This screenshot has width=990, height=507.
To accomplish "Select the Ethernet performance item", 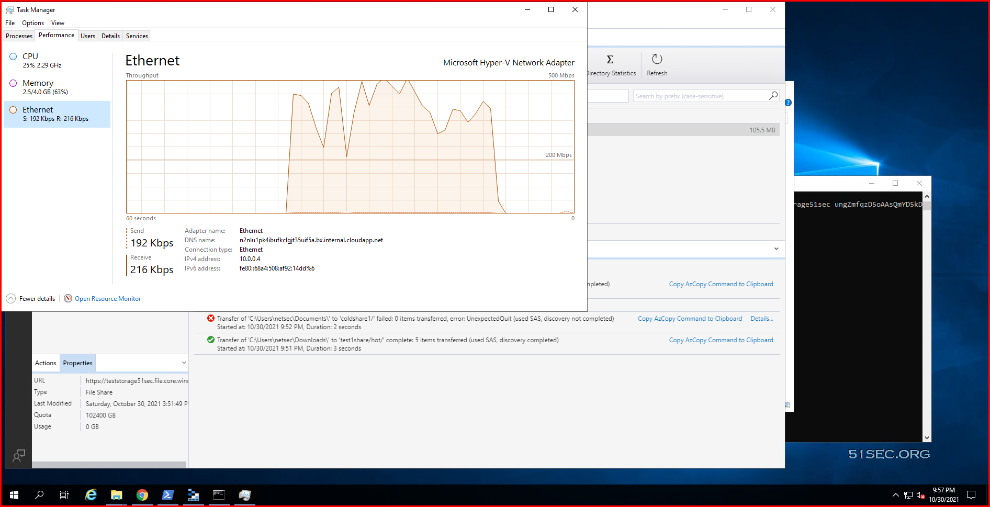I will [x=57, y=114].
